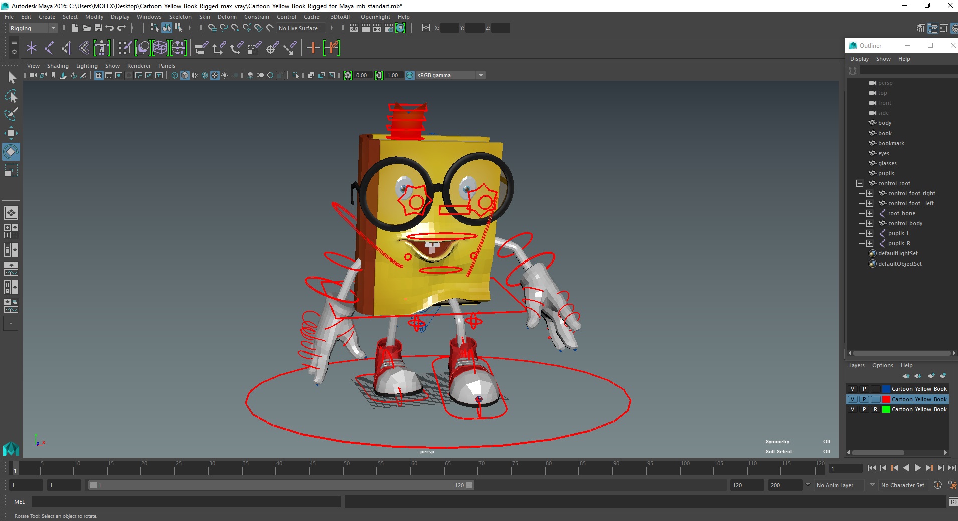Image resolution: width=958 pixels, height=521 pixels.
Task: Click the red layer color swatch
Action: tap(886, 399)
